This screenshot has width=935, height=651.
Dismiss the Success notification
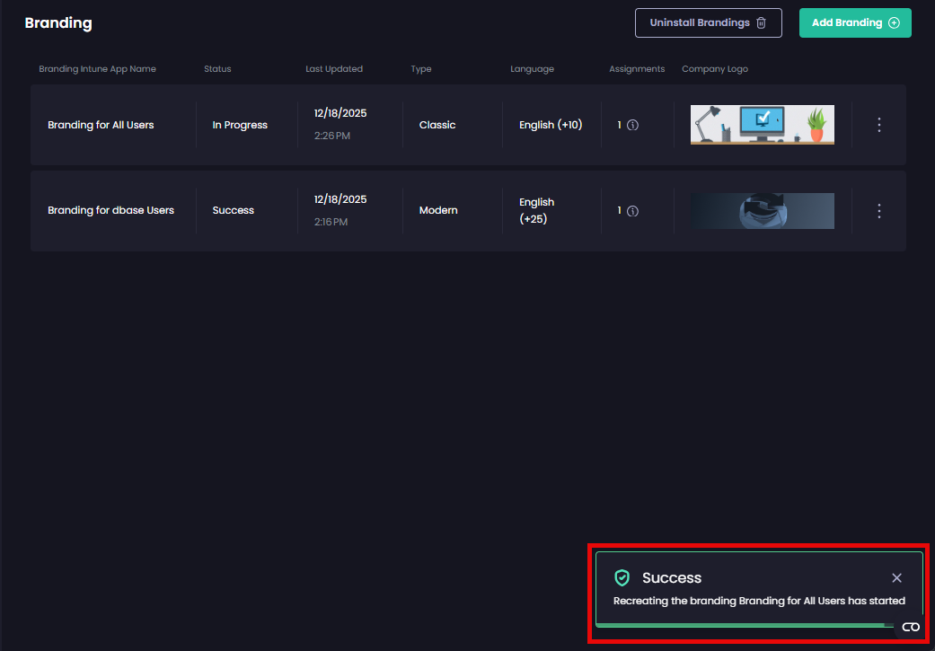pos(896,577)
